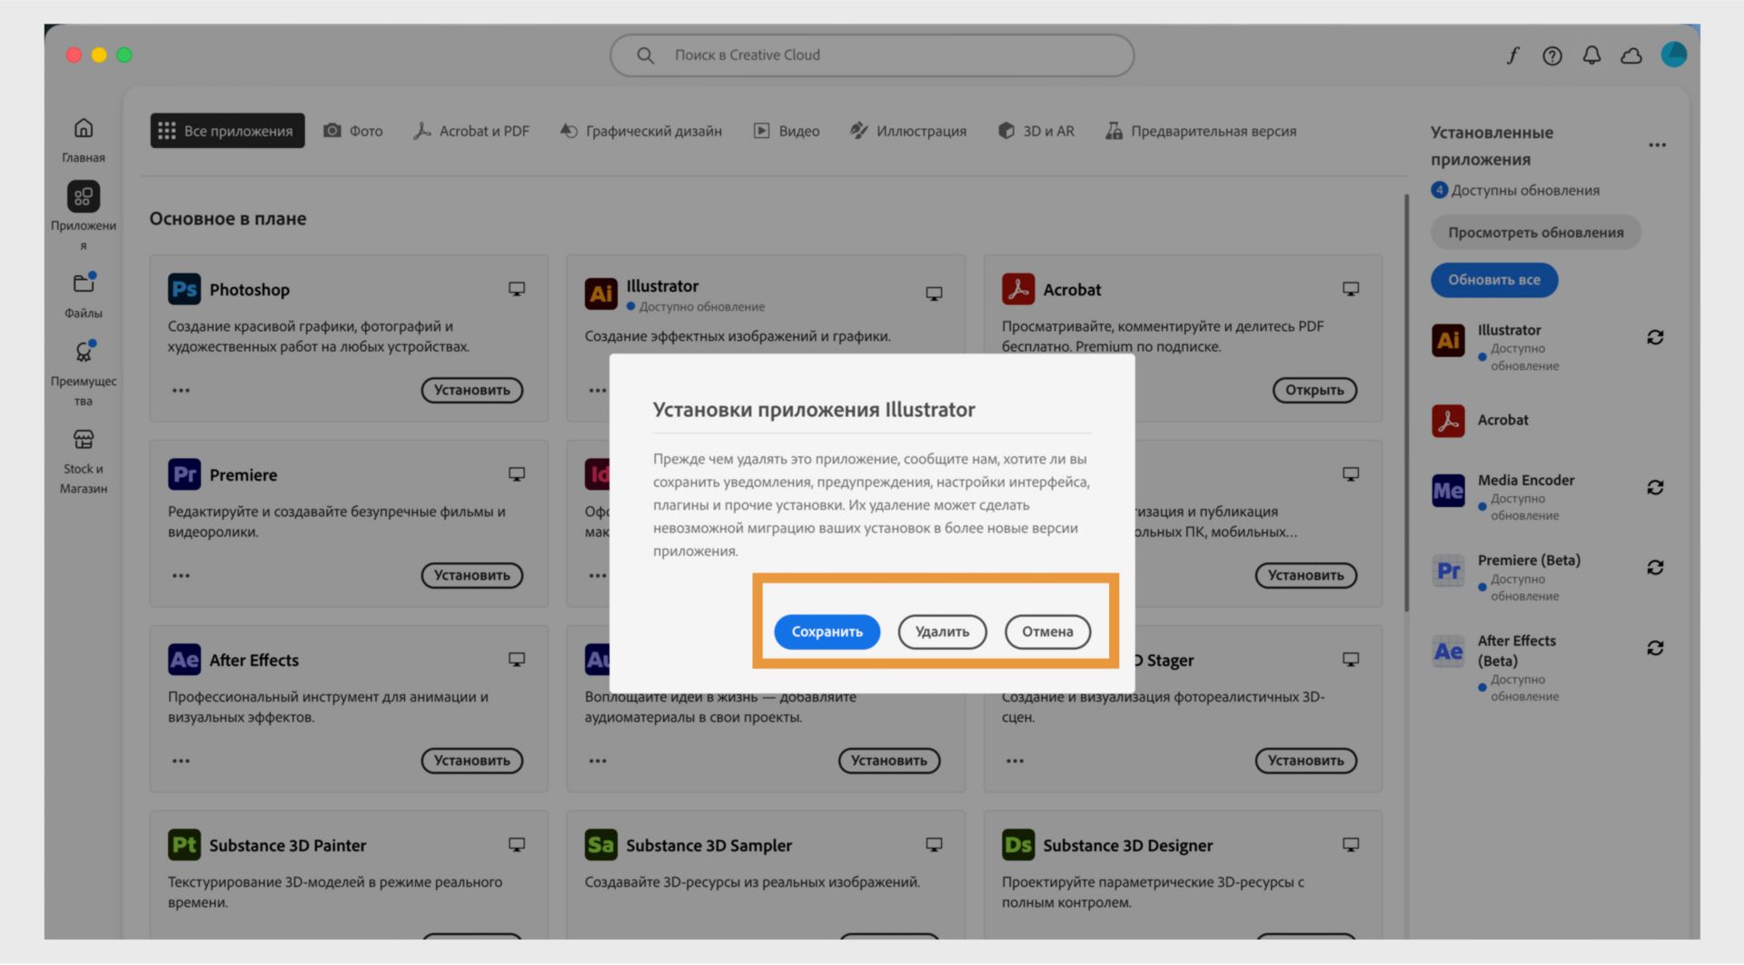
Task: Click the Acrobat card icon
Action: (1018, 289)
